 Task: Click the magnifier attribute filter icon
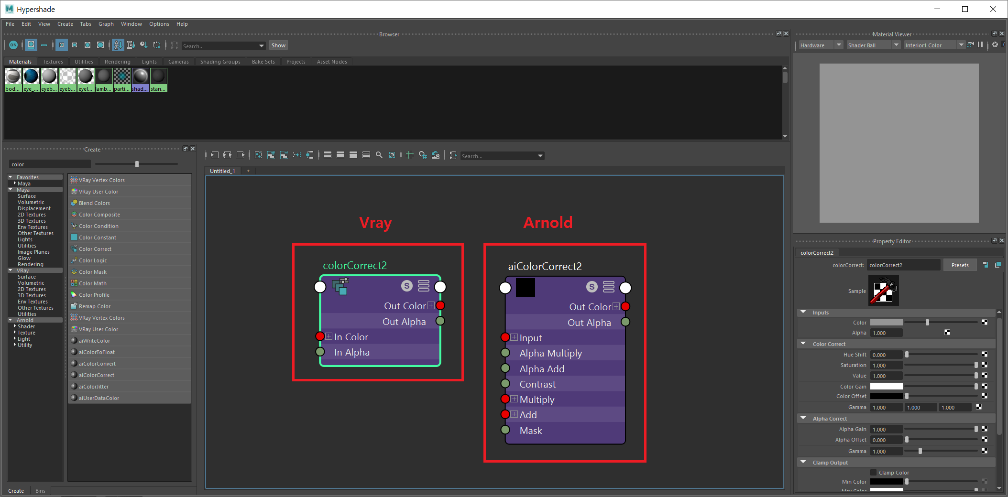[x=379, y=155]
